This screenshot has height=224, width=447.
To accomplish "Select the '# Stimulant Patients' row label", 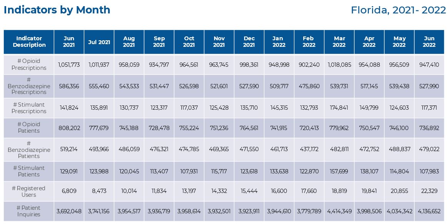I will [x=29, y=171].
